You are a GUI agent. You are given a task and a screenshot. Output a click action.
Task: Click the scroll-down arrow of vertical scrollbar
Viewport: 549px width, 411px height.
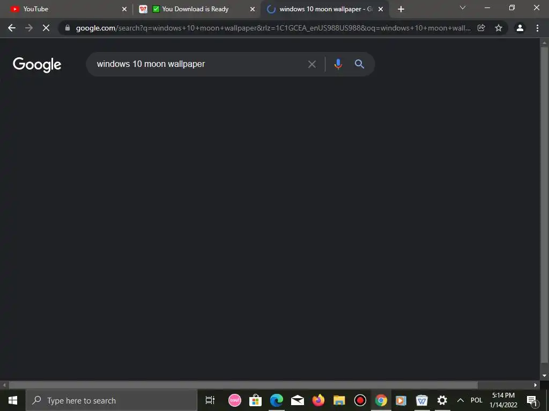[545, 376]
